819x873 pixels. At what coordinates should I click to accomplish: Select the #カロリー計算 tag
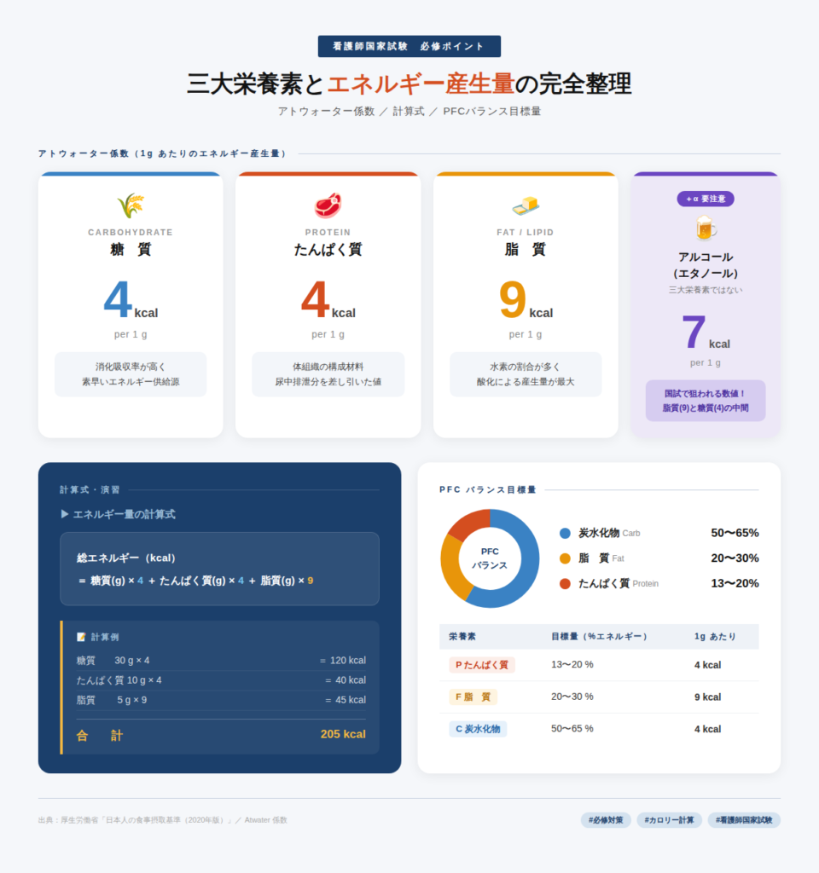670,820
